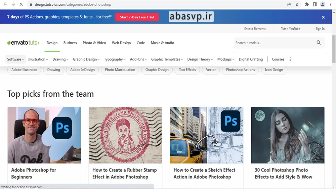Screen dimensions: 336x189
Task: Click the Graphic Design tag pill
Action: (x=157, y=70)
